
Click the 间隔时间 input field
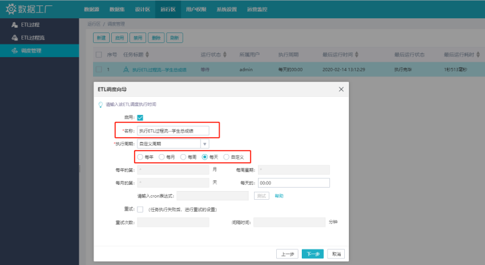(289, 223)
